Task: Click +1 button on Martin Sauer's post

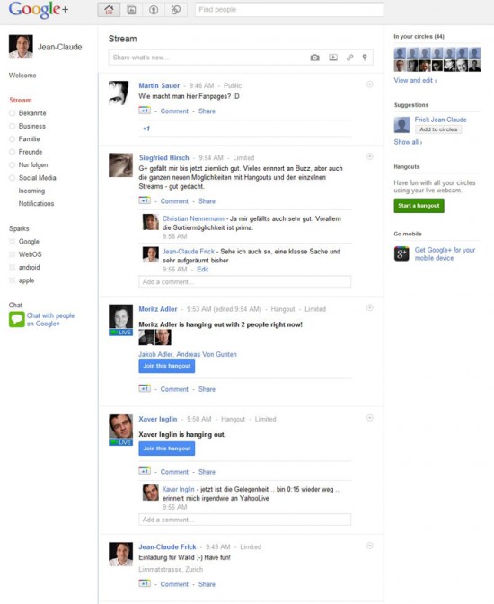Action: (x=145, y=111)
